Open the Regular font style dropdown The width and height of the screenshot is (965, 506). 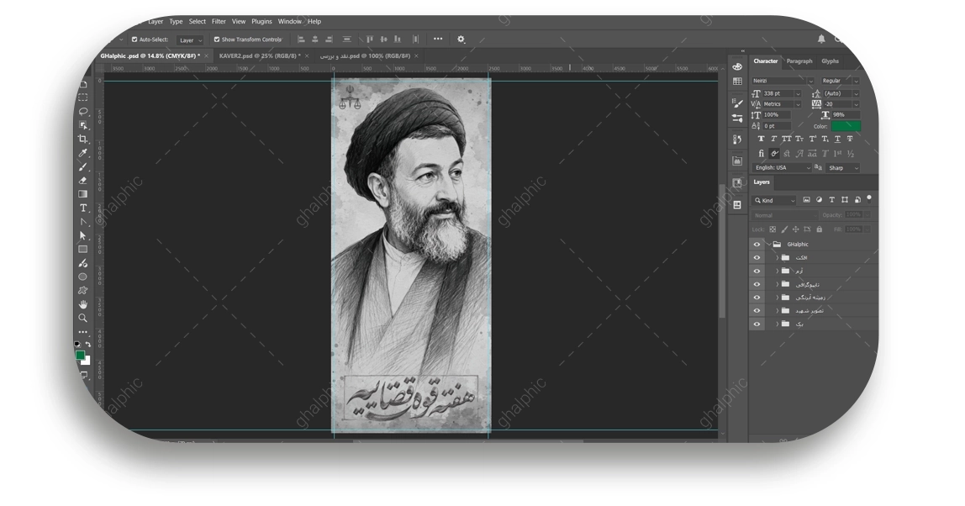[x=840, y=81]
